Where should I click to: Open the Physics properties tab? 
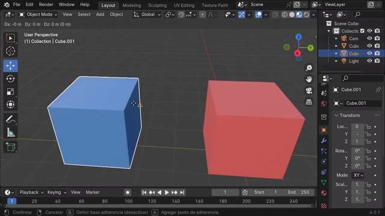click(324, 161)
